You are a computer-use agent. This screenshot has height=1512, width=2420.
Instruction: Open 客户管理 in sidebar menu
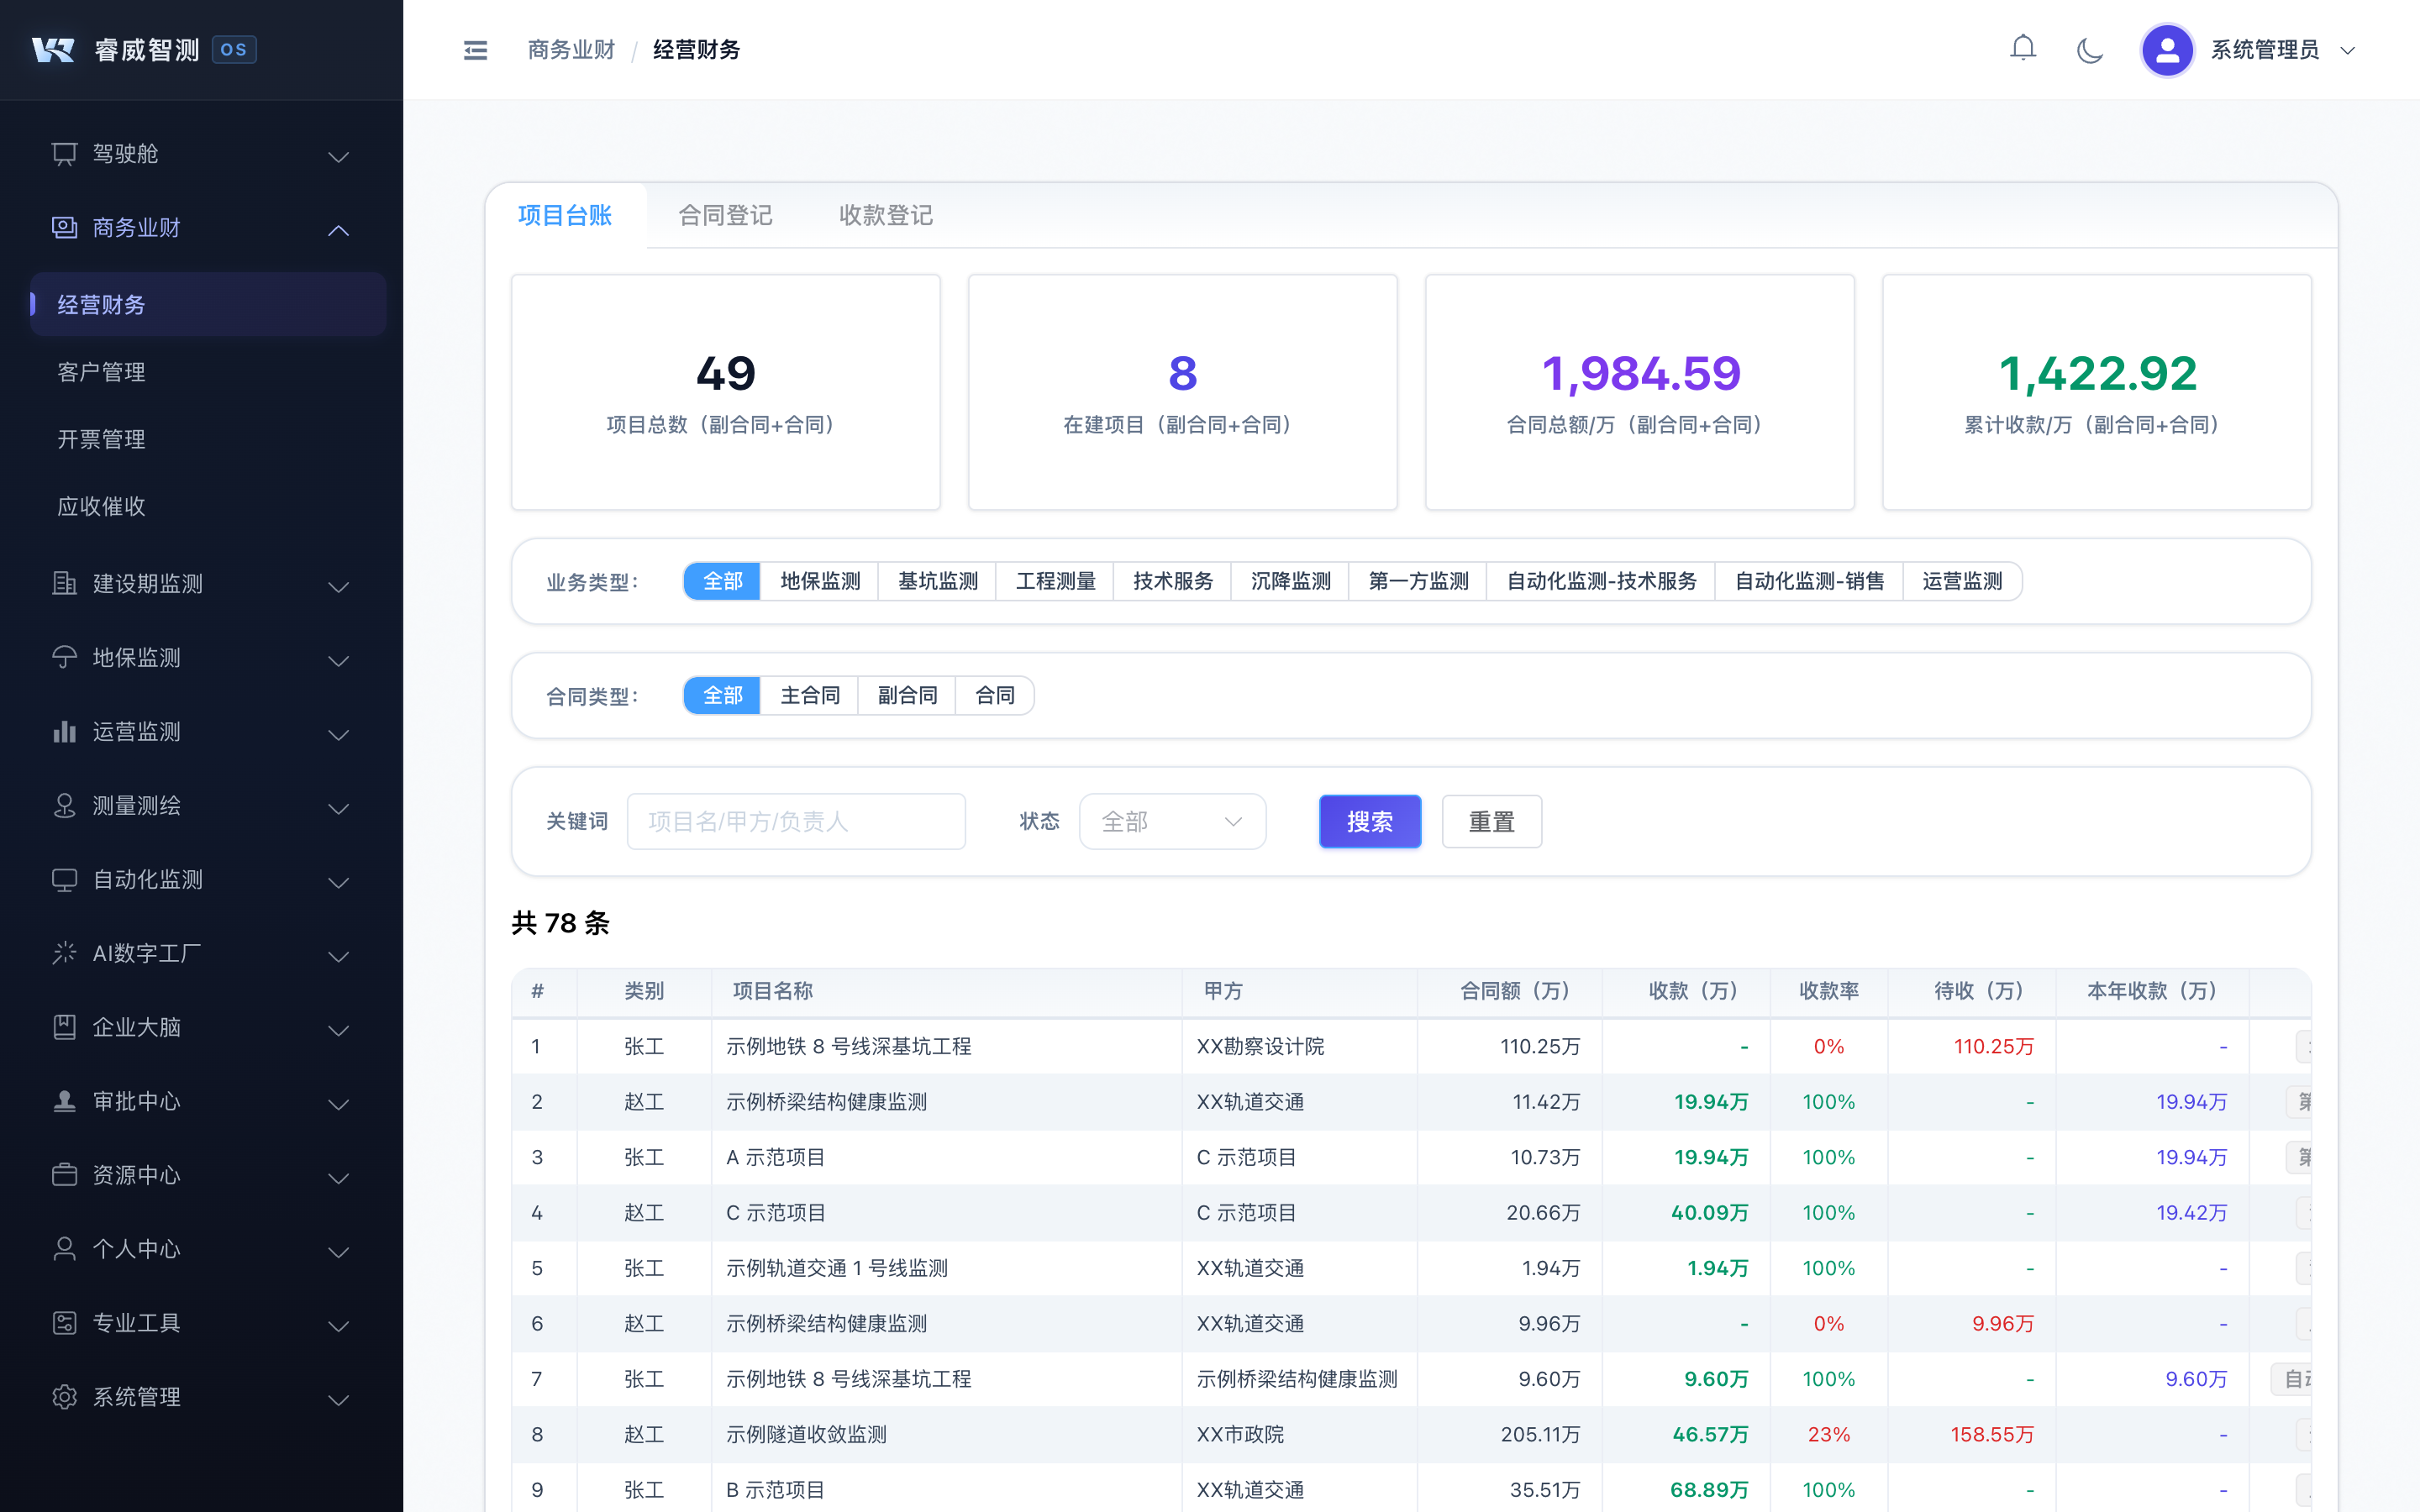pyautogui.click(x=101, y=372)
